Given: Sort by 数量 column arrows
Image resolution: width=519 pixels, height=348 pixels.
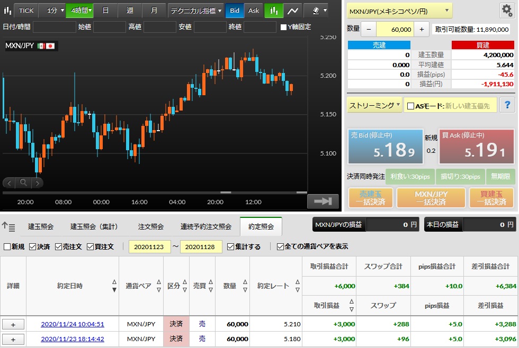Looking at the screenshot, I should [245, 286].
